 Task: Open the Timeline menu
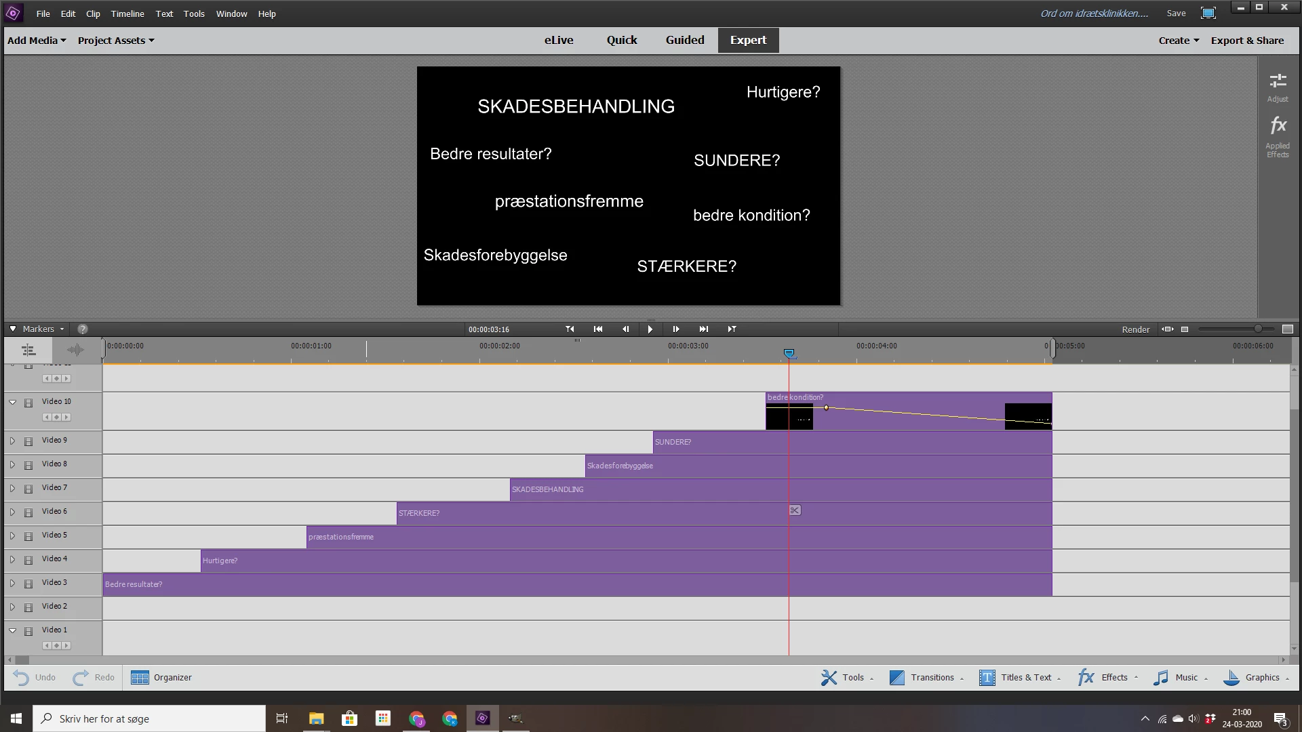click(x=127, y=14)
